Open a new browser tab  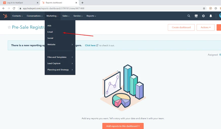(83, 3)
